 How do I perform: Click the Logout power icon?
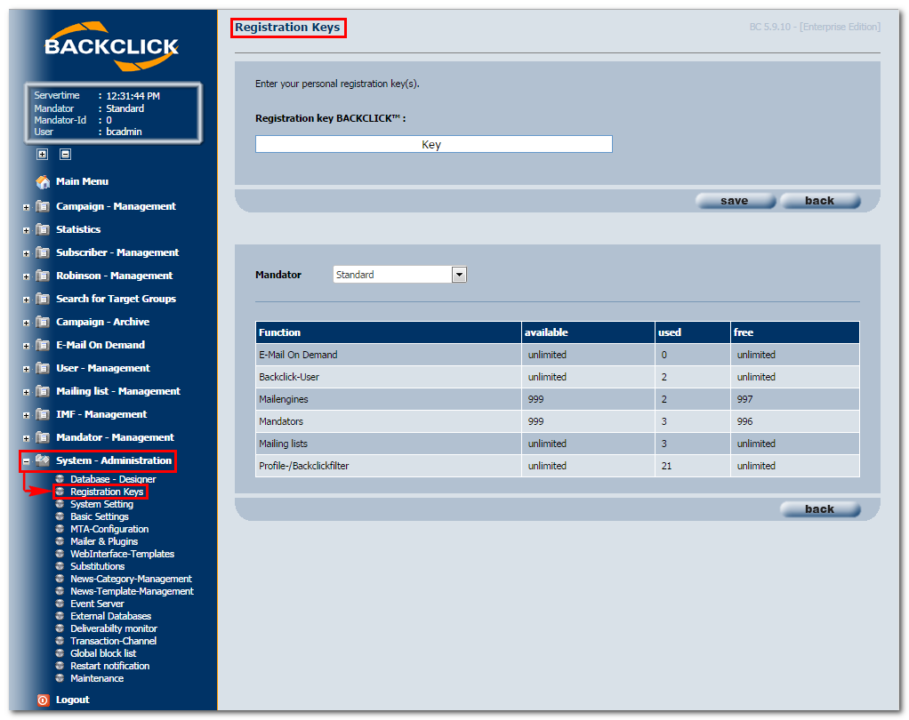[x=43, y=700]
